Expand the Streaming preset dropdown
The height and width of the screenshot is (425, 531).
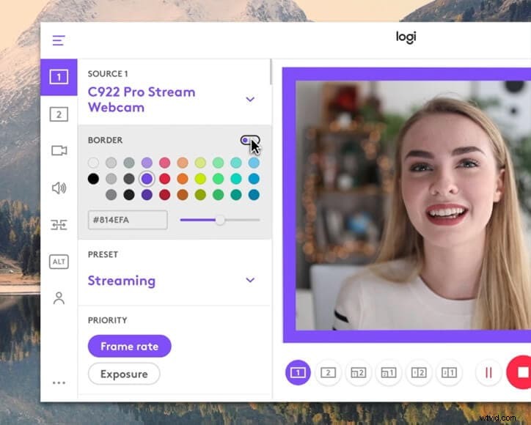tap(250, 281)
